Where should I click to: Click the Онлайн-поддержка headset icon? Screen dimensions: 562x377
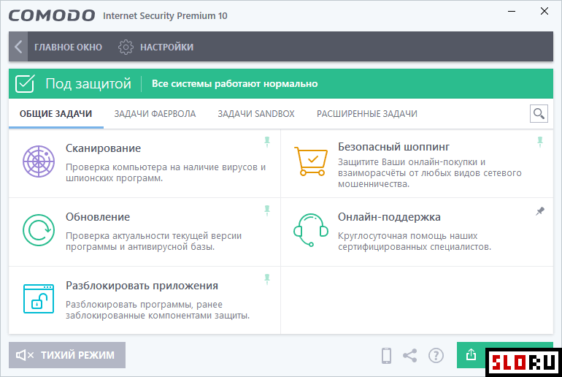point(311,230)
